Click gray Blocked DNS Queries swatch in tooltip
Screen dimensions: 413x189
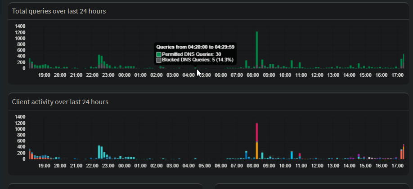pyautogui.click(x=159, y=60)
